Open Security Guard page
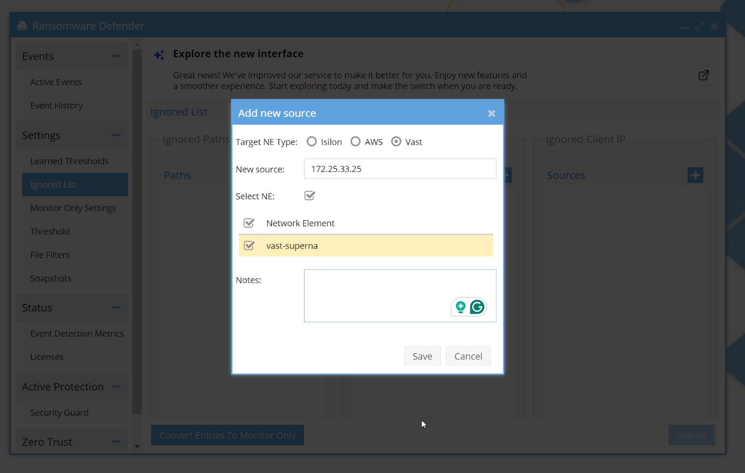 click(x=75, y=412)
